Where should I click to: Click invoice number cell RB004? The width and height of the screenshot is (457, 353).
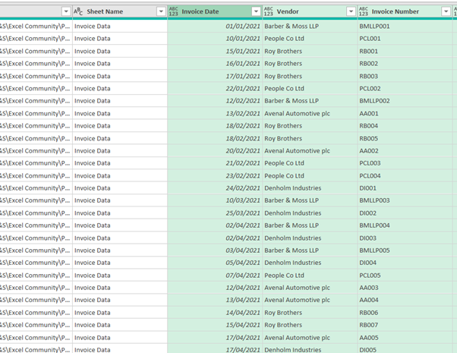click(405, 126)
